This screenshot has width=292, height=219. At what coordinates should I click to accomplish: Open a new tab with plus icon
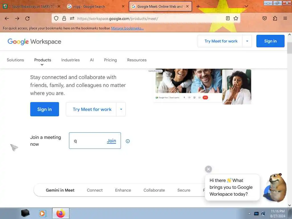pos(198,7)
